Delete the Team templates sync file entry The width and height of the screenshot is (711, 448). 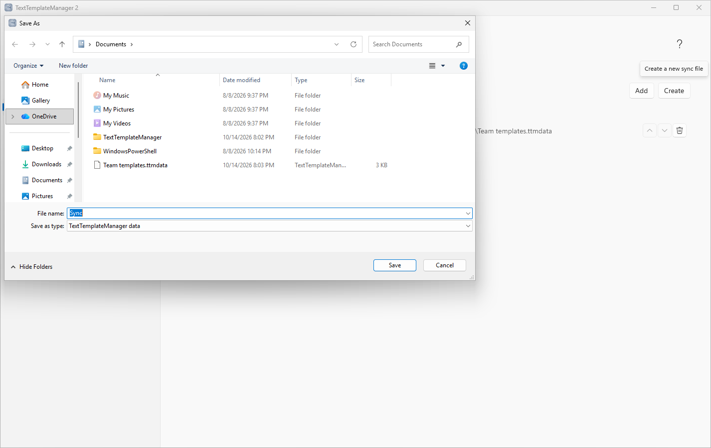click(680, 130)
